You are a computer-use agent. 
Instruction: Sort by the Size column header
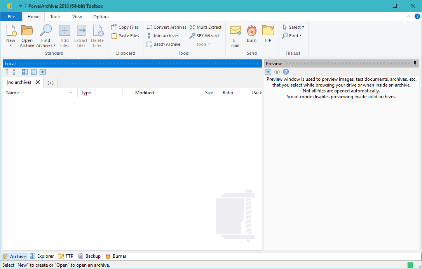(x=201, y=93)
